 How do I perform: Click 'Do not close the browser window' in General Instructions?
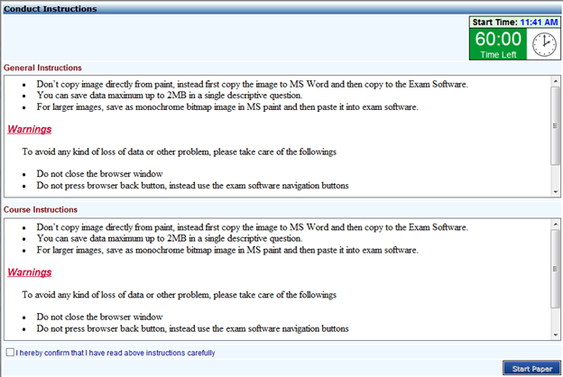point(99,172)
